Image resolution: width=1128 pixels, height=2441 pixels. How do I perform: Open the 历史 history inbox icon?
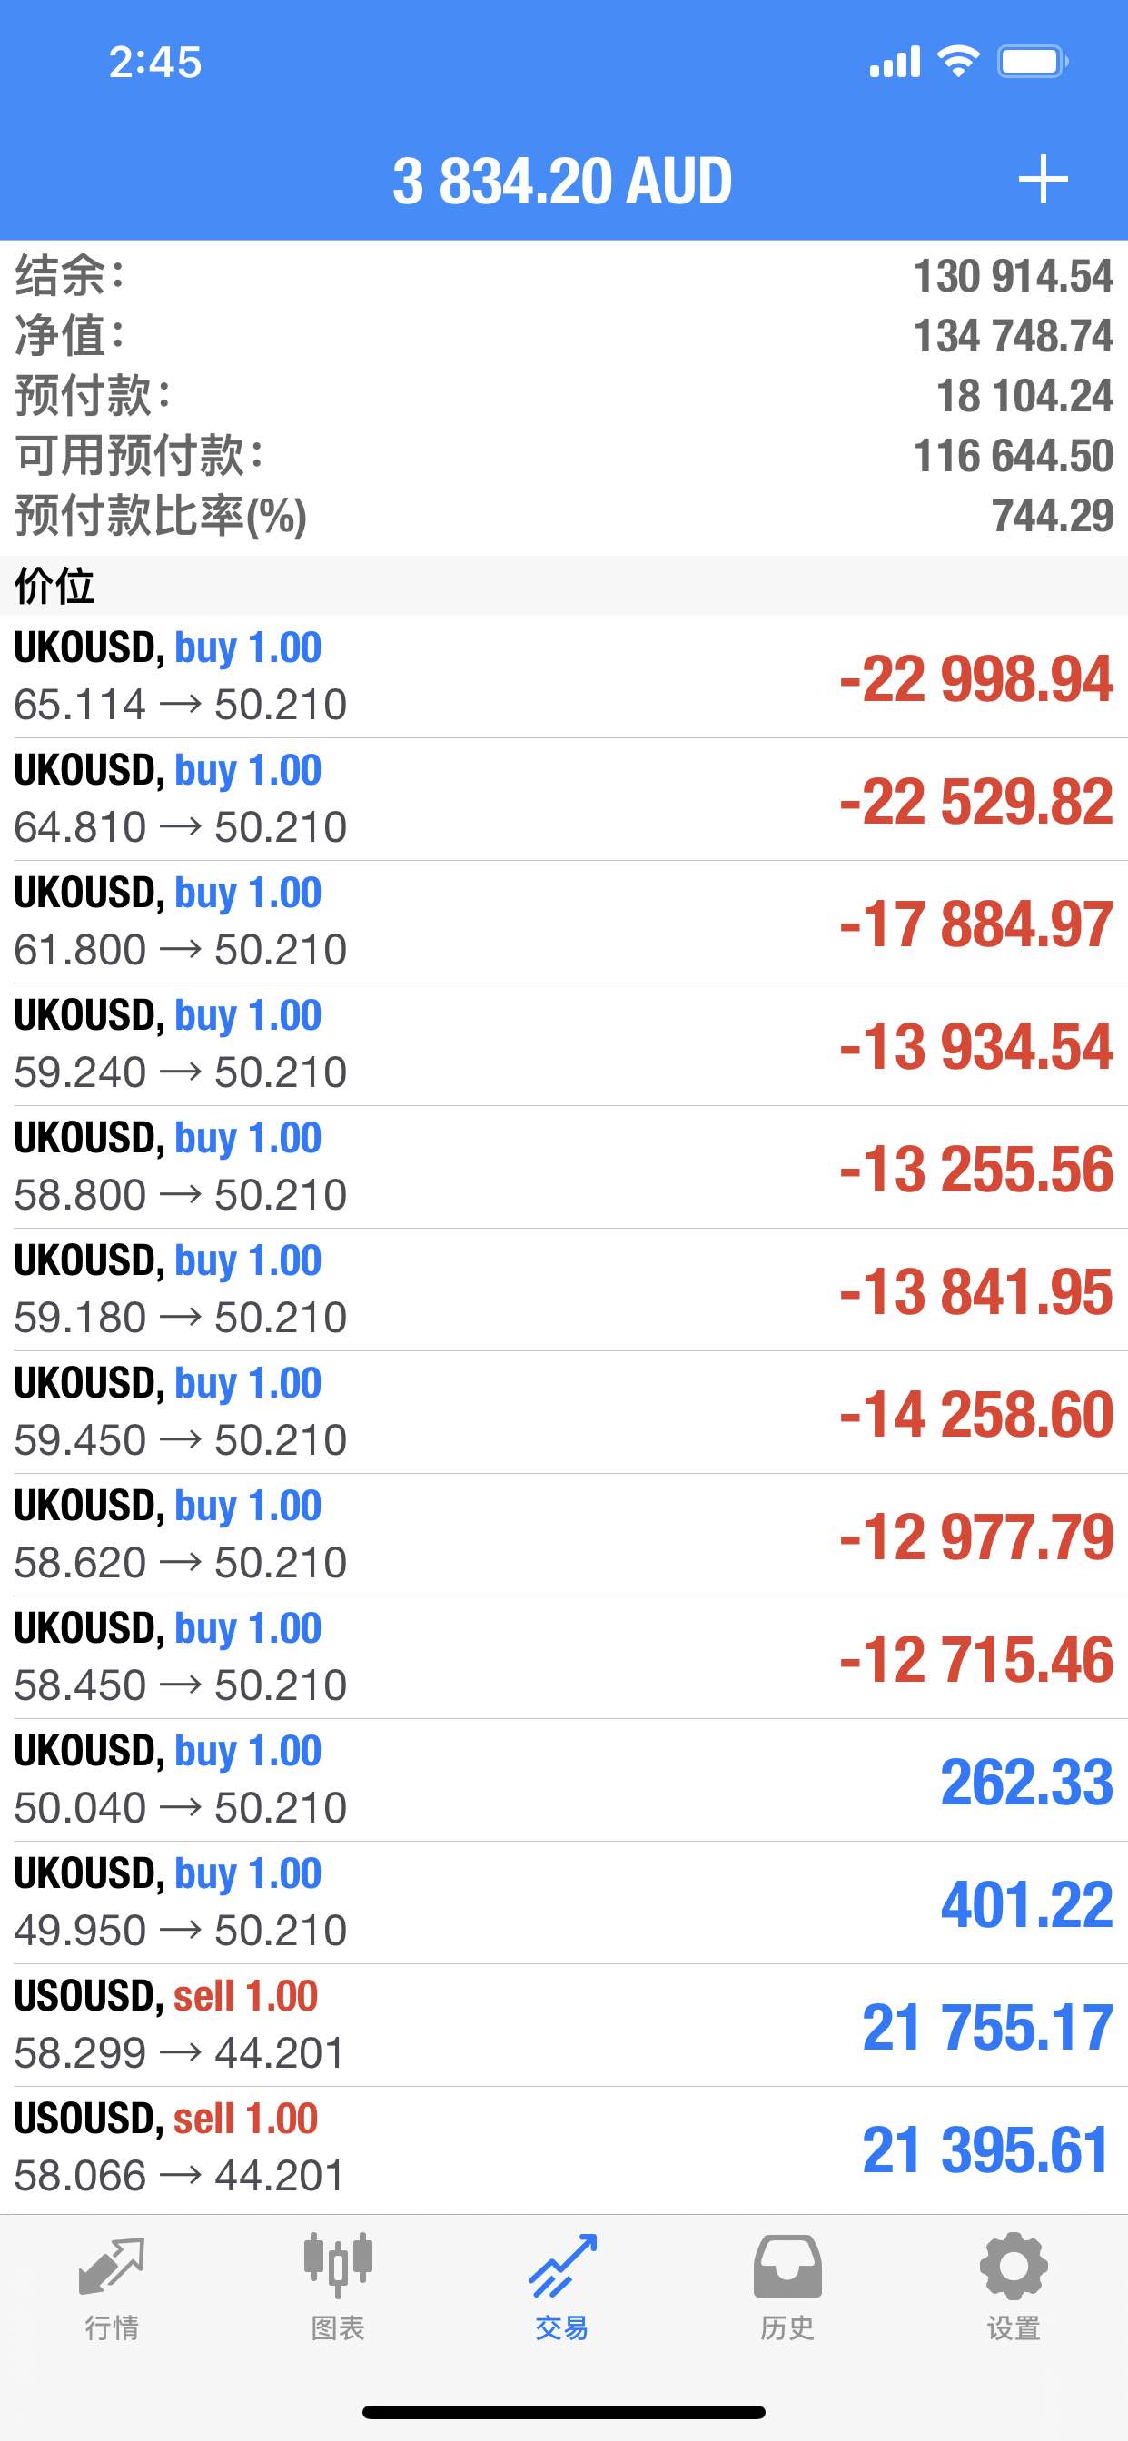pyautogui.click(x=787, y=2267)
